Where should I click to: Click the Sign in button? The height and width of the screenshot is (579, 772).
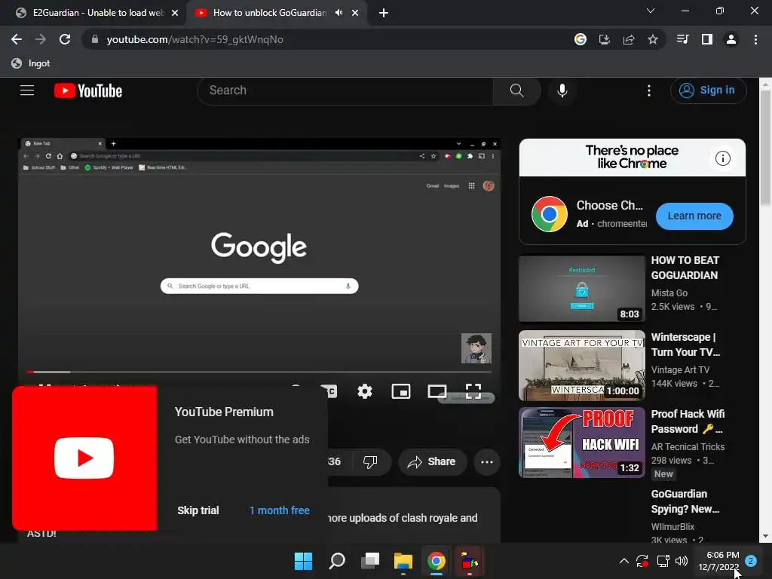(708, 90)
